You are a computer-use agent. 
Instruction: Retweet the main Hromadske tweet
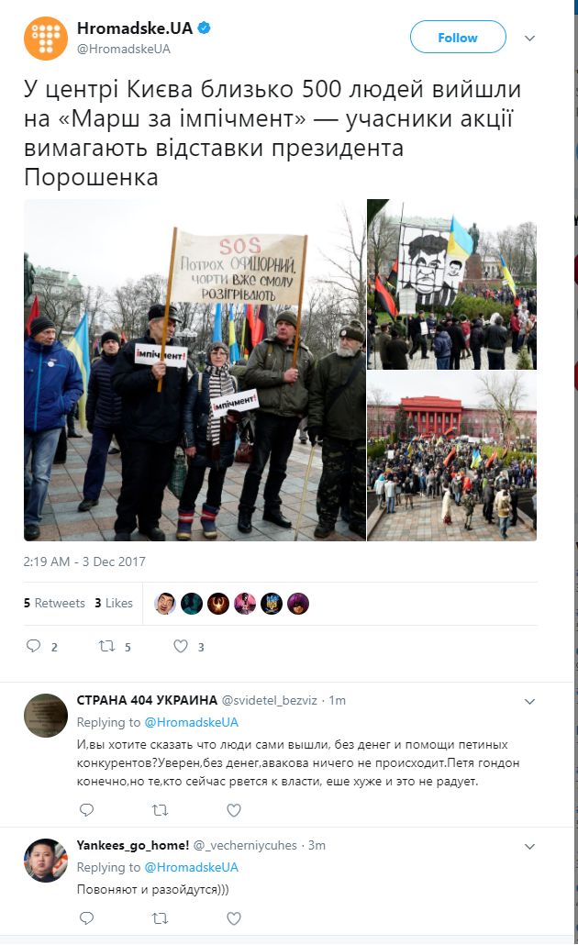click(x=107, y=646)
